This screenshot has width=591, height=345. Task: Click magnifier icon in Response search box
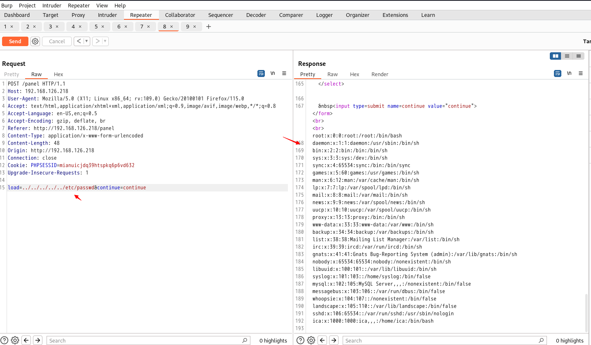coord(541,340)
